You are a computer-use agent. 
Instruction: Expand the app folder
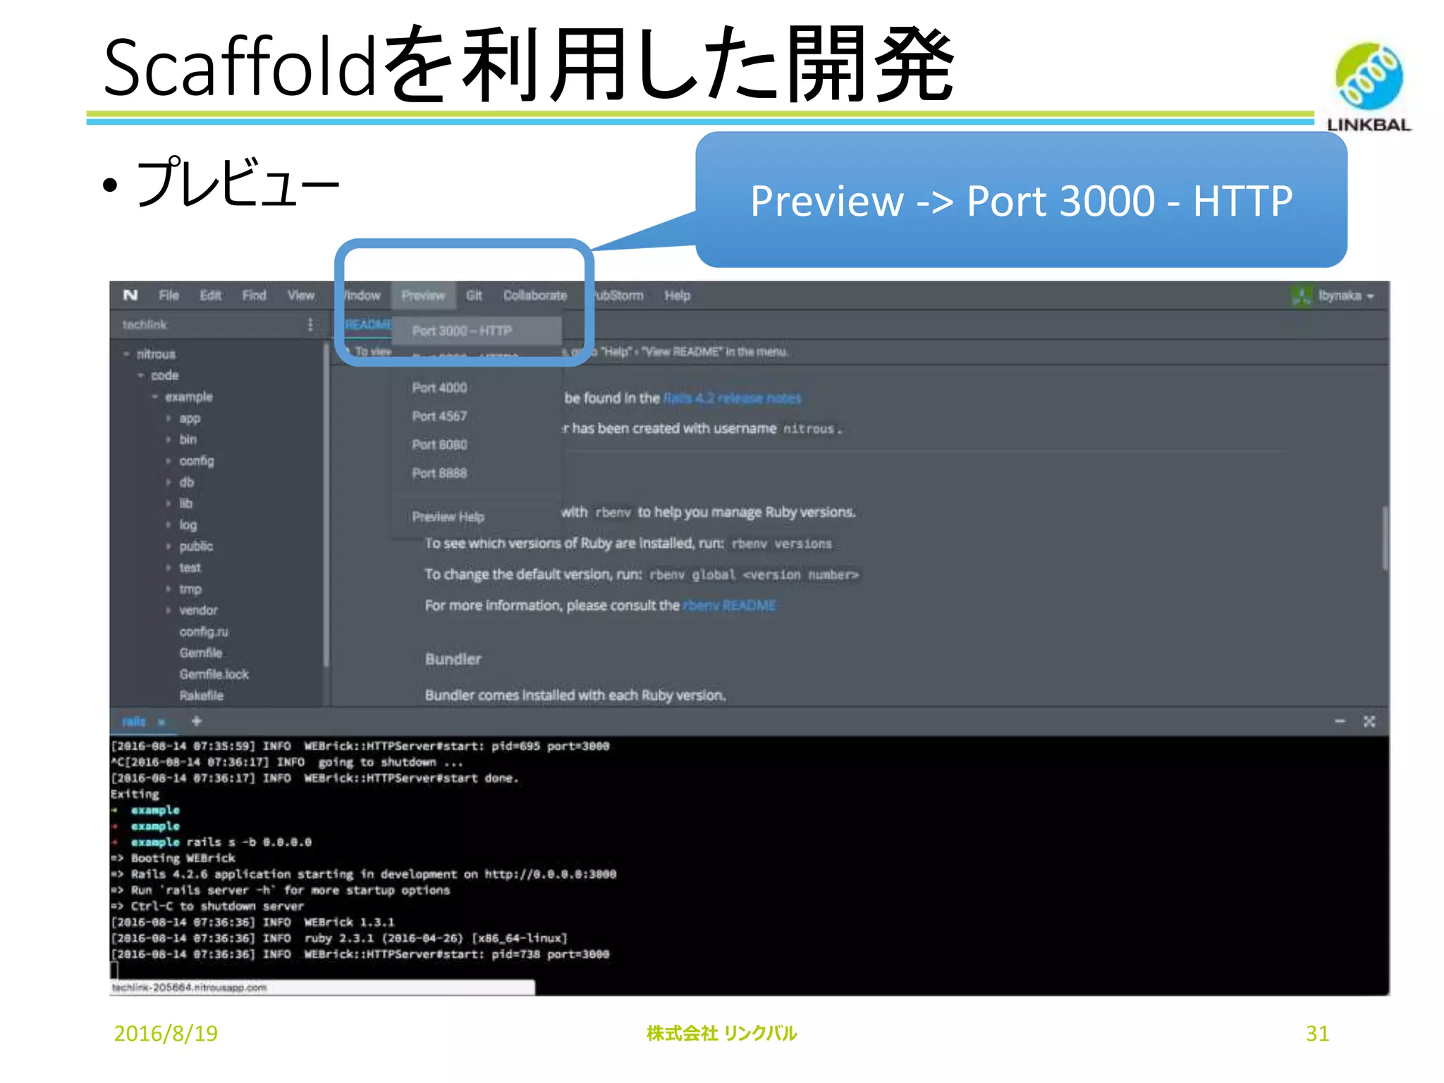tap(169, 418)
